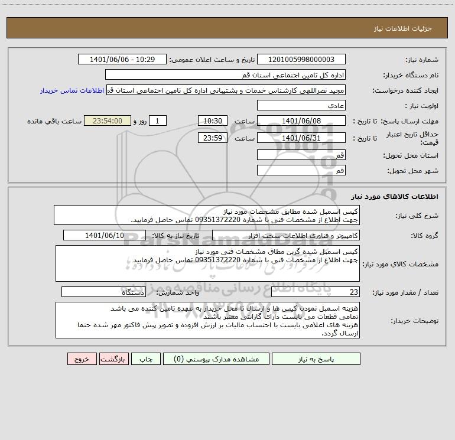This screenshot has width=455, height=440.
Task: Click the response deadline date 1401/06/08
Action: [301, 120]
